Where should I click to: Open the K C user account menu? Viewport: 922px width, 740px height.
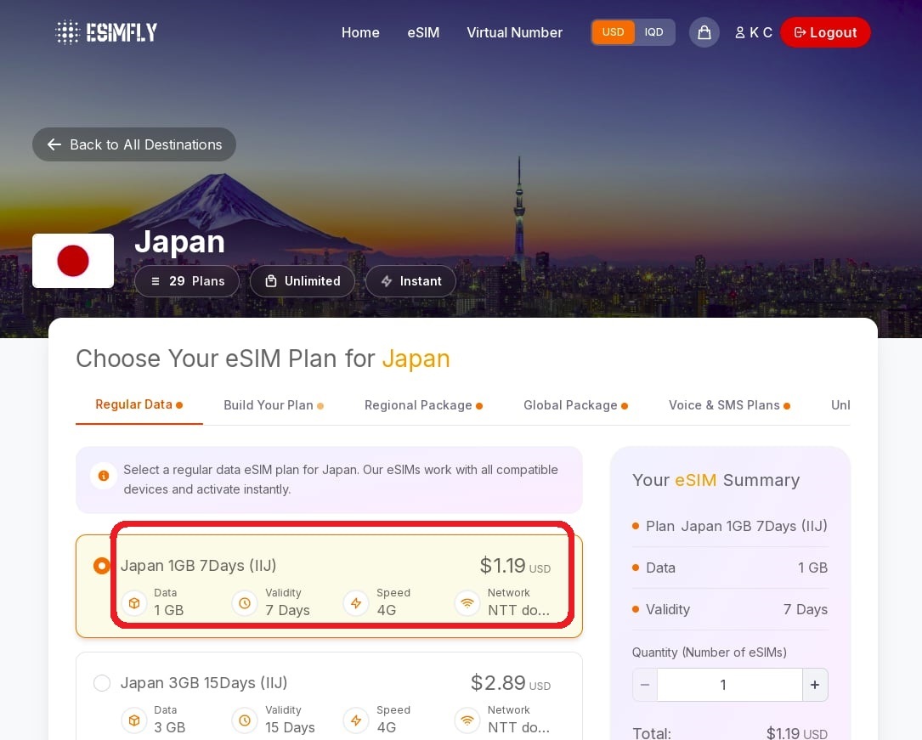[x=754, y=32]
